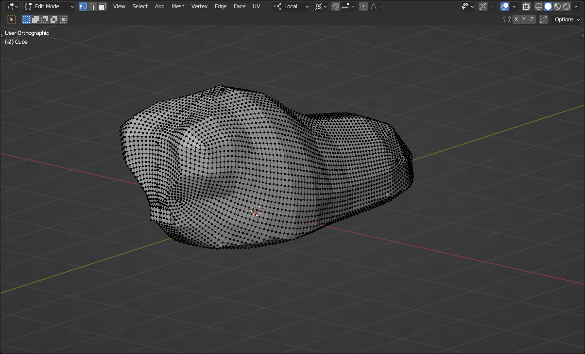The height and width of the screenshot is (354, 585).
Task: Expand the right sidebar arrow
Action: 583,35
